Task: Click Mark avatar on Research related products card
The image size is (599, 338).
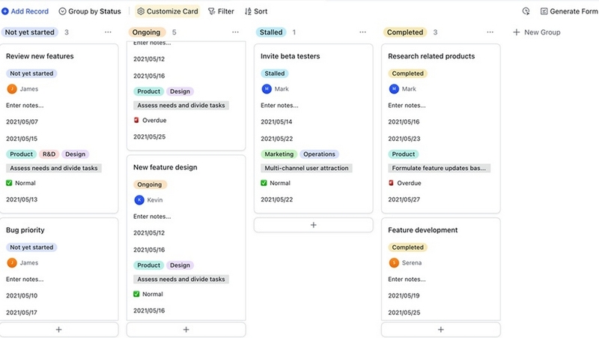Action: coord(394,89)
